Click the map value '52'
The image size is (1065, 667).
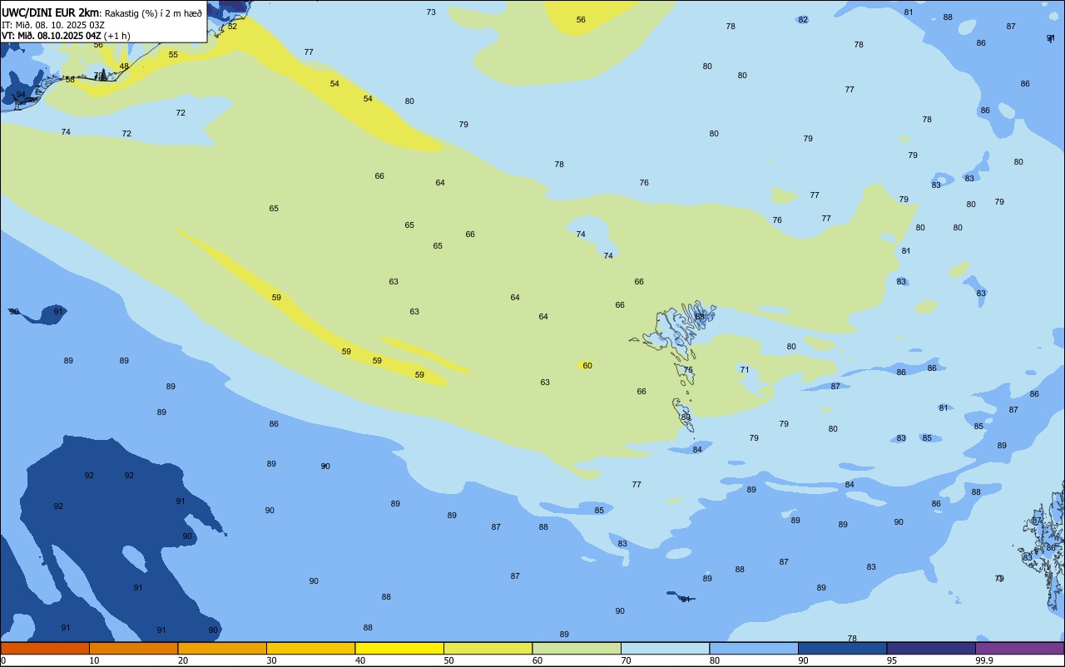[x=232, y=26]
